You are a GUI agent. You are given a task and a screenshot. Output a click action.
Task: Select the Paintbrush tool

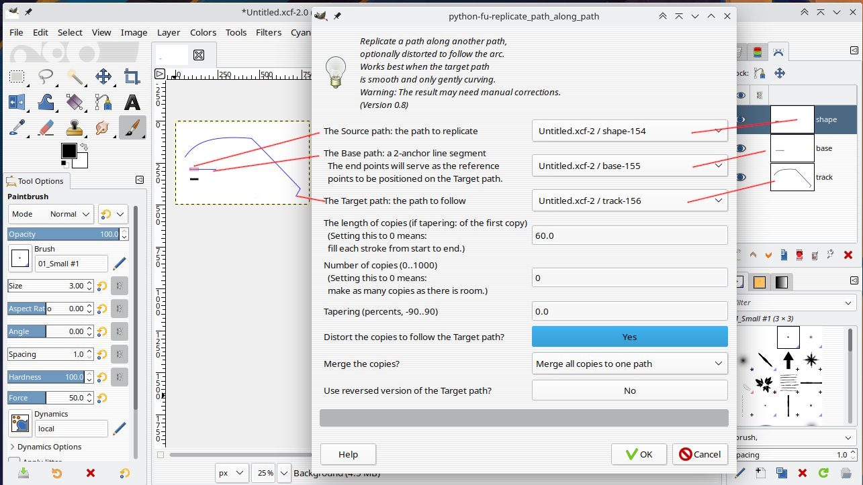point(132,127)
